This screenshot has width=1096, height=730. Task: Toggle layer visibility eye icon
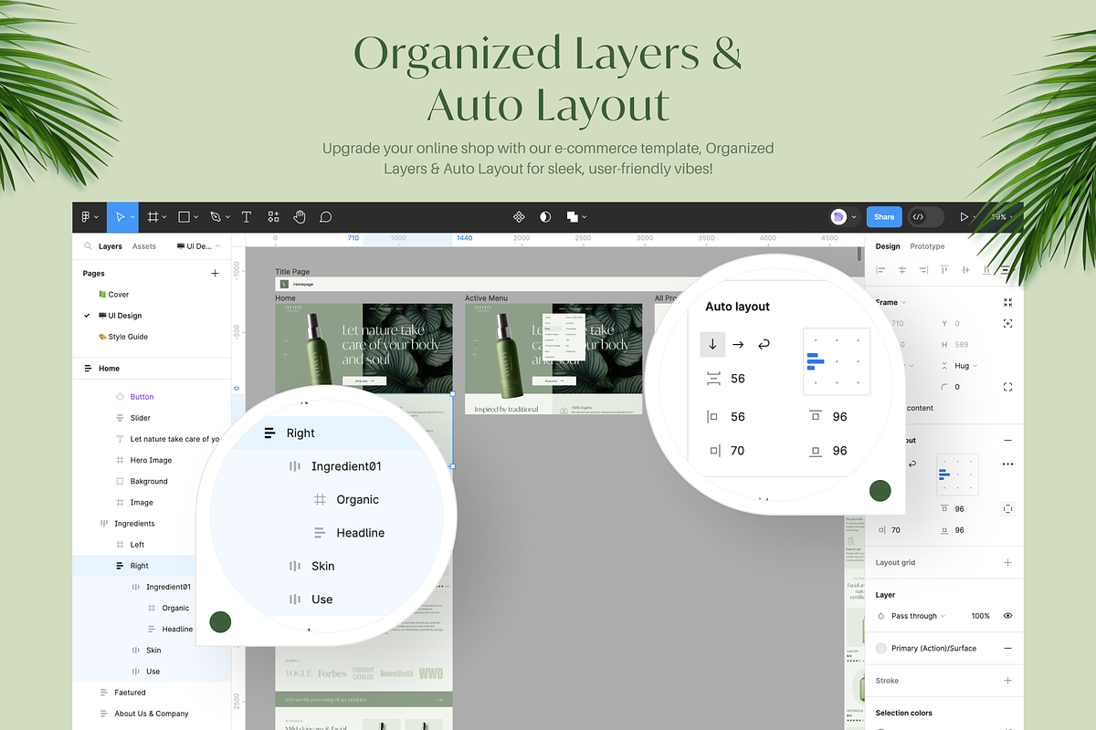click(1007, 616)
